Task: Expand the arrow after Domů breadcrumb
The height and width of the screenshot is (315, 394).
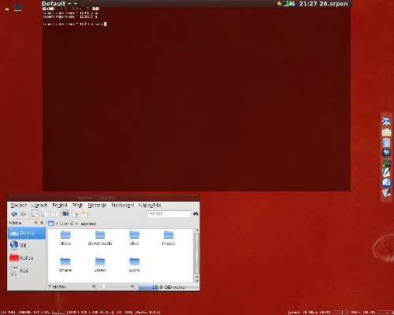Action: (x=76, y=224)
